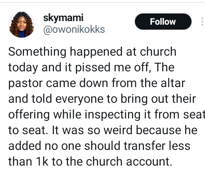Screen dimensions: 205x175
Task: Open skymami's profile picture
Action: [22, 25]
